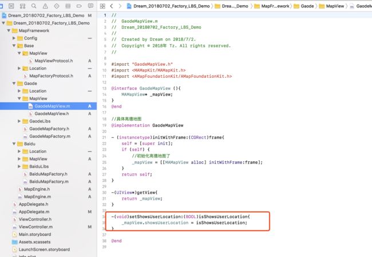
Task: Expand the Location folder under Gaode
Action: tap(19, 91)
